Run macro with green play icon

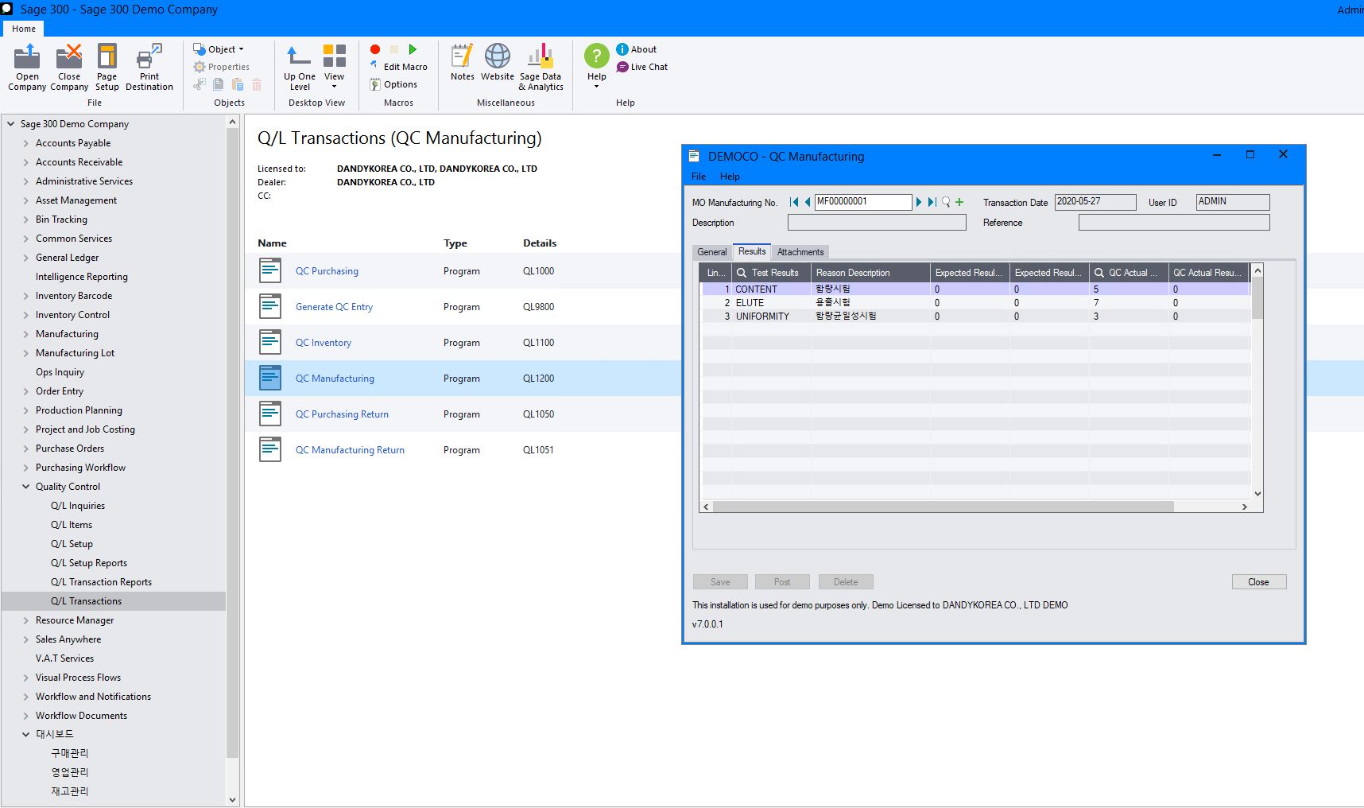413,49
